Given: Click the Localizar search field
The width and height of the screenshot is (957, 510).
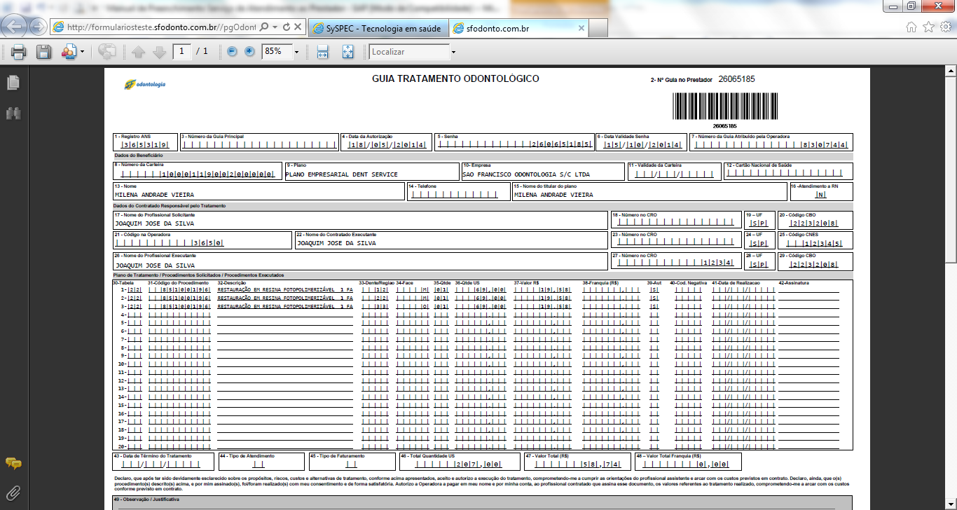Looking at the screenshot, I should 409,51.
